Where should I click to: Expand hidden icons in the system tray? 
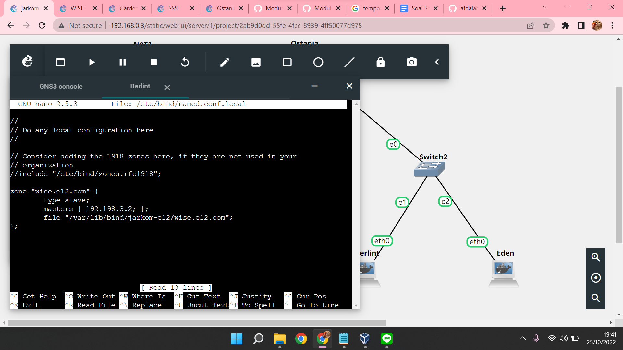(x=522, y=338)
